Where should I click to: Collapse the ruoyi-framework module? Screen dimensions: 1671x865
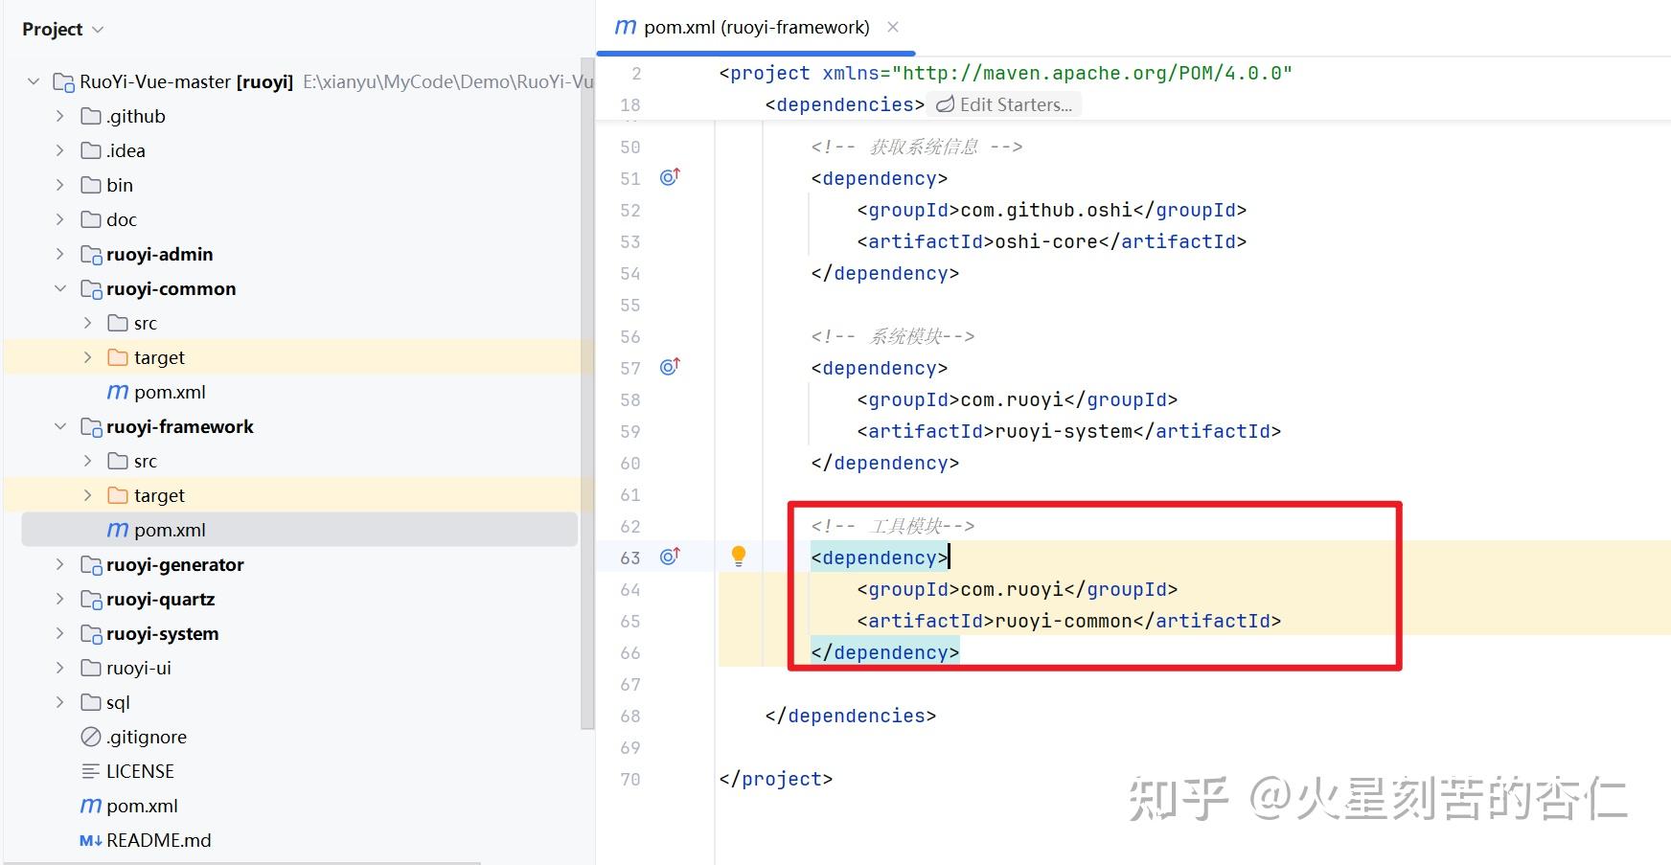pos(60,426)
